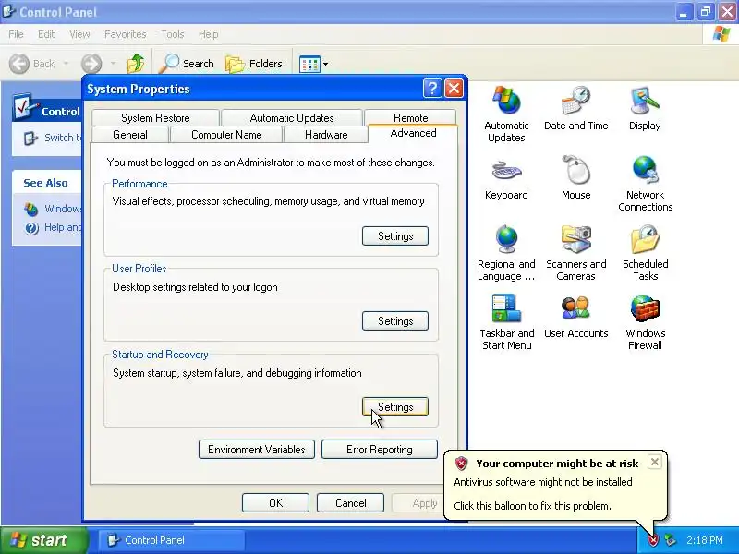Image resolution: width=739 pixels, height=554 pixels.
Task: Open the Edit menu
Action: [46, 34]
